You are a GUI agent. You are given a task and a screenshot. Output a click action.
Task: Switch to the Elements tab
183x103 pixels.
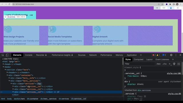click(x=17, y=55)
